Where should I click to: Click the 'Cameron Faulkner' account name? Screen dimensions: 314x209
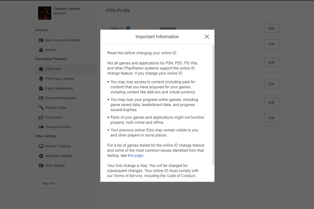67,9
